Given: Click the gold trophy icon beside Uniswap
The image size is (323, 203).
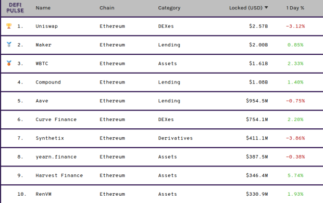Looking at the screenshot, I should click(x=9, y=26).
